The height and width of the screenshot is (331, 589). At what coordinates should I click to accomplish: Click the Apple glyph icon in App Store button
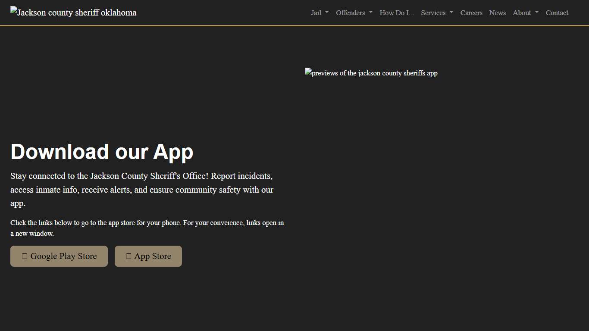coord(128,256)
